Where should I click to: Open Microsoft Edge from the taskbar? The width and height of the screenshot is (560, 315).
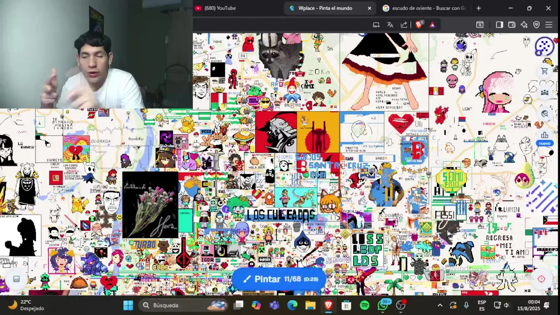pos(292,305)
